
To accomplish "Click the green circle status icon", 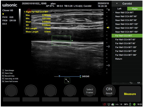I will (134, 104).
